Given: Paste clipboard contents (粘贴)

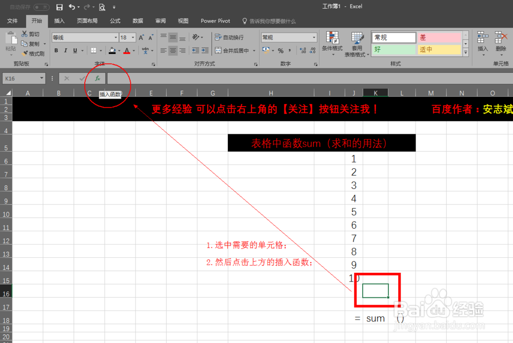Looking at the screenshot, I should [x=10, y=42].
